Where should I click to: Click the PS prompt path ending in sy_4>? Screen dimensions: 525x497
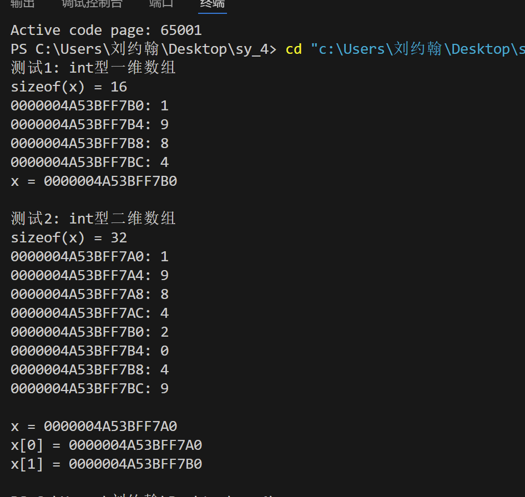pos(144,49)
